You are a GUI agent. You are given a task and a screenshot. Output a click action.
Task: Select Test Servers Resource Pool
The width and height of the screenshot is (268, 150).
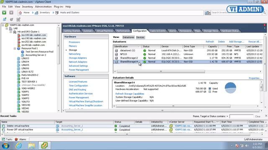[39, 52]
